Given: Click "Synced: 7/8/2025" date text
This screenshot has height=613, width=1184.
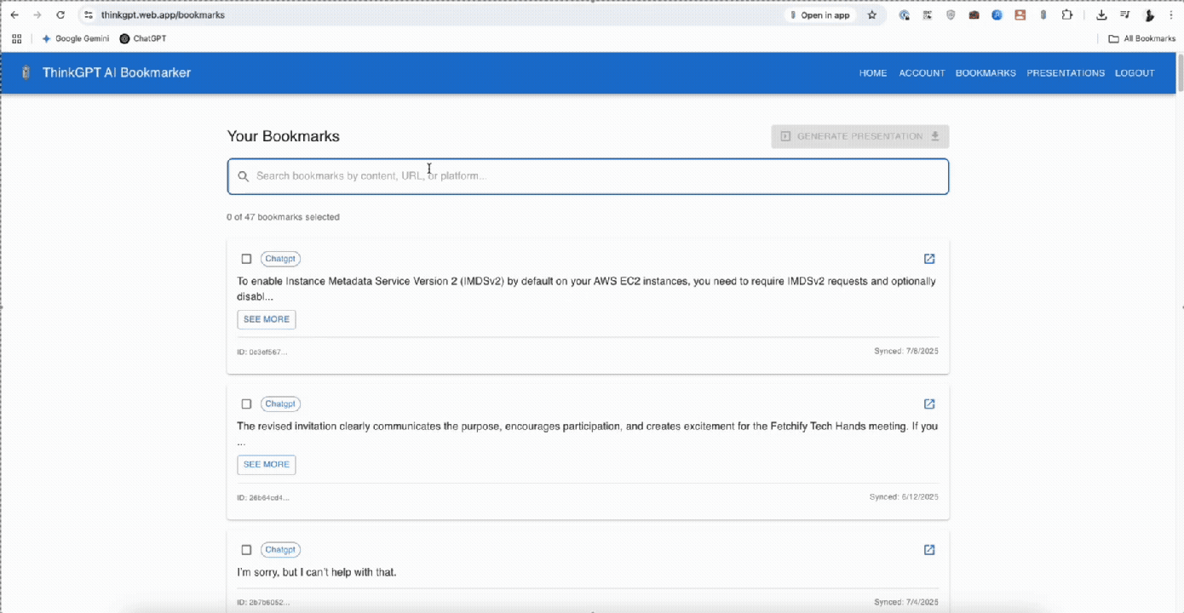Looking at the screenshot, I should tap(906, 351).
